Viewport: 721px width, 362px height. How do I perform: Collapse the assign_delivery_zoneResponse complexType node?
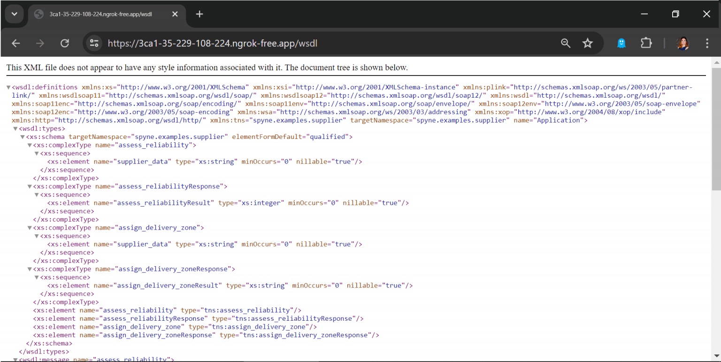coord(30,269)
